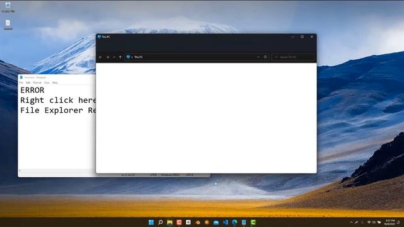Open notifications bell icon on taskbar
Image resolution: width=404 pixels, height=227 pixels.
398,222
